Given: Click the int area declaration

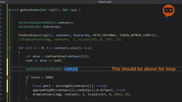Looking at the screenshot, I should point(33,56).
